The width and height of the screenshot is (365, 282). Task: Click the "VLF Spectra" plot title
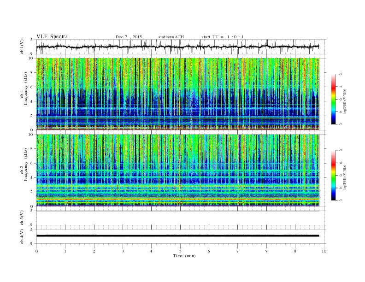[x=52, y=36]
